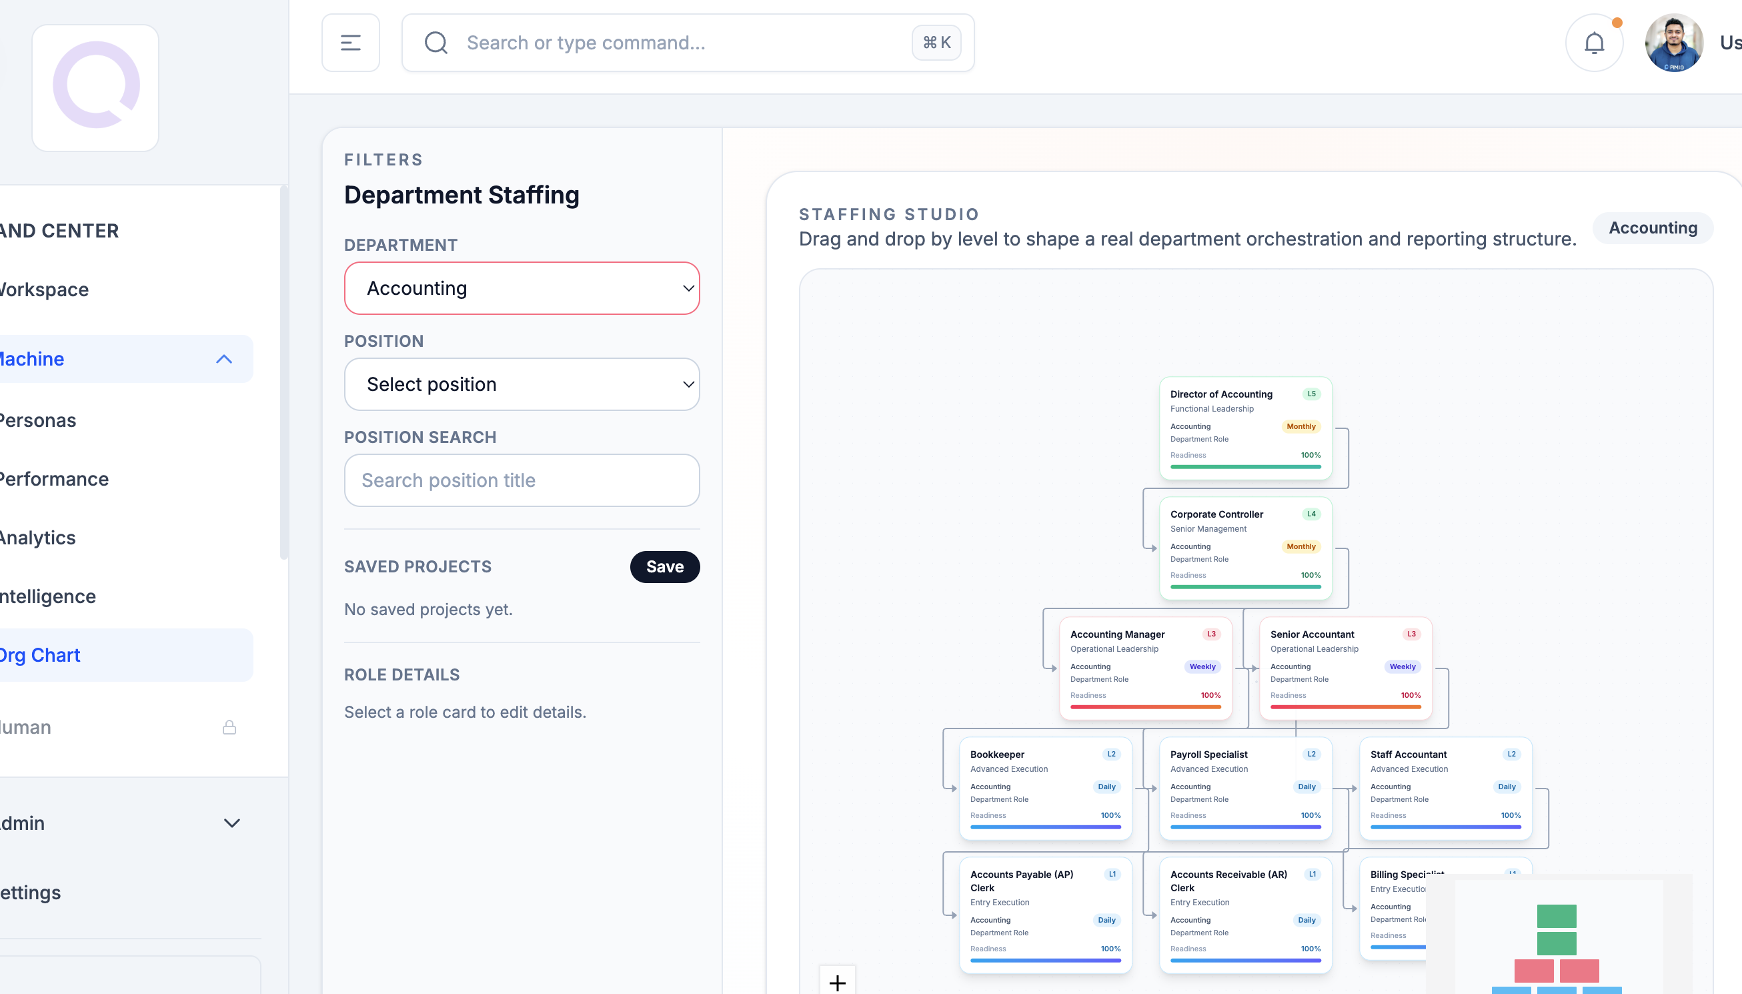Expand the Admin section in sidebar

pyautogui.click(x=231, y=823)
